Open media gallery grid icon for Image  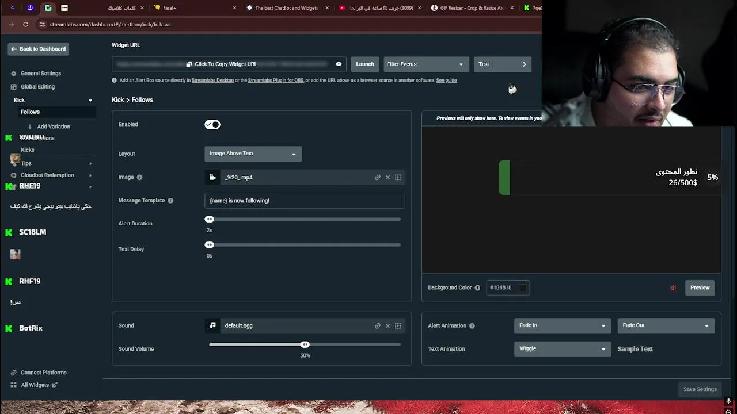398,177
